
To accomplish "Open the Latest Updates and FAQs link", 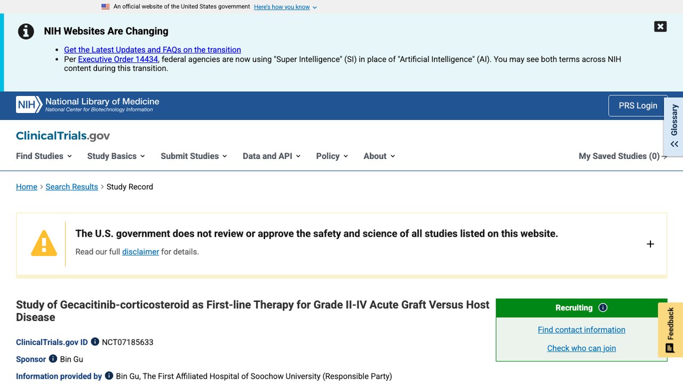I will (153, 50).
